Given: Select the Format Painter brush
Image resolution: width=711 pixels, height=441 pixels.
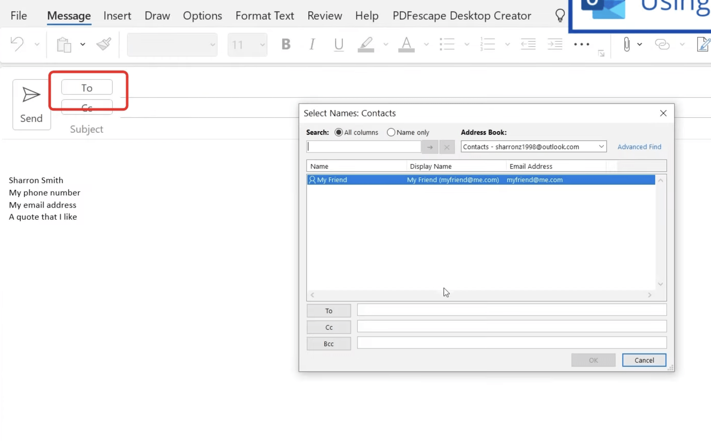Looking at the screenshot, I should [103, 44].
